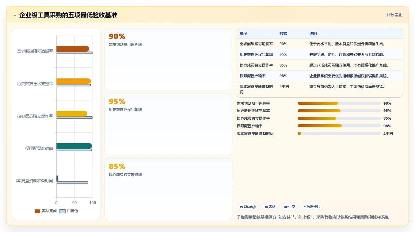
Task: Open the 85% 核心成员独立操作率 data card
Action: click(x=168, y=189)
